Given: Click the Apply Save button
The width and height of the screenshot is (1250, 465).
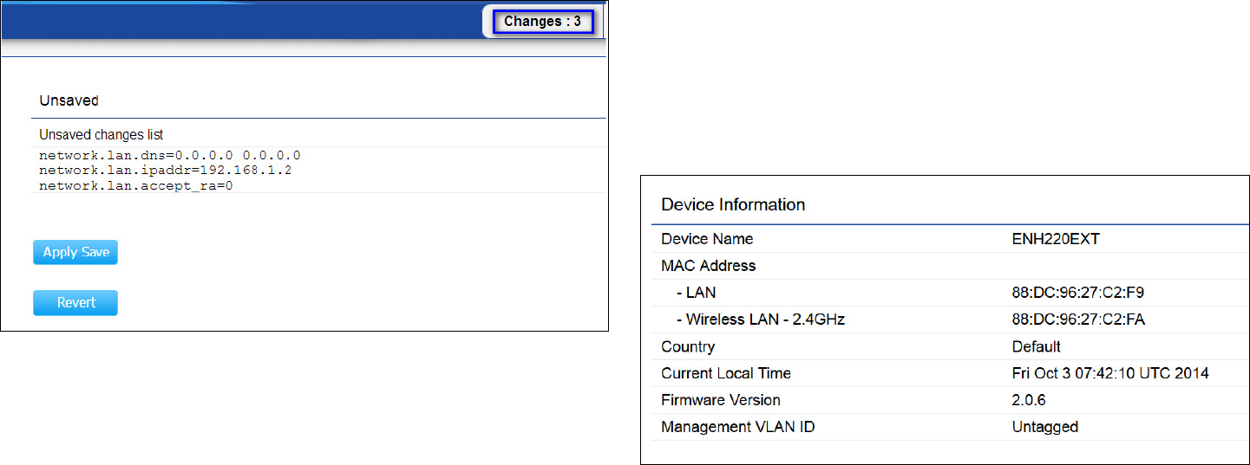Looking at the screenshot, I should 75,252.
